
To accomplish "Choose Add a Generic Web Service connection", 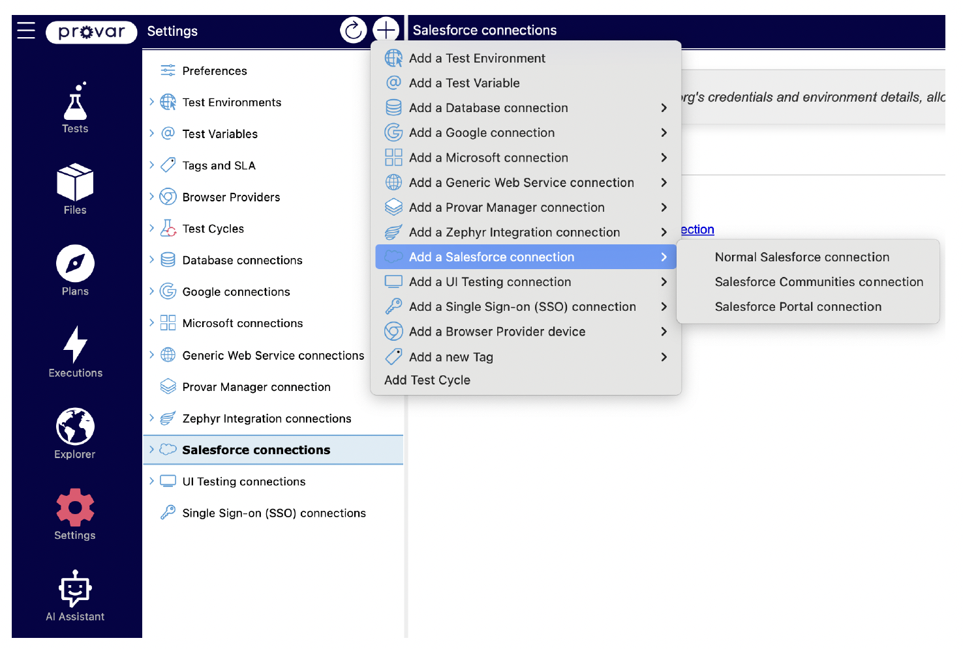I will [526, 182].
